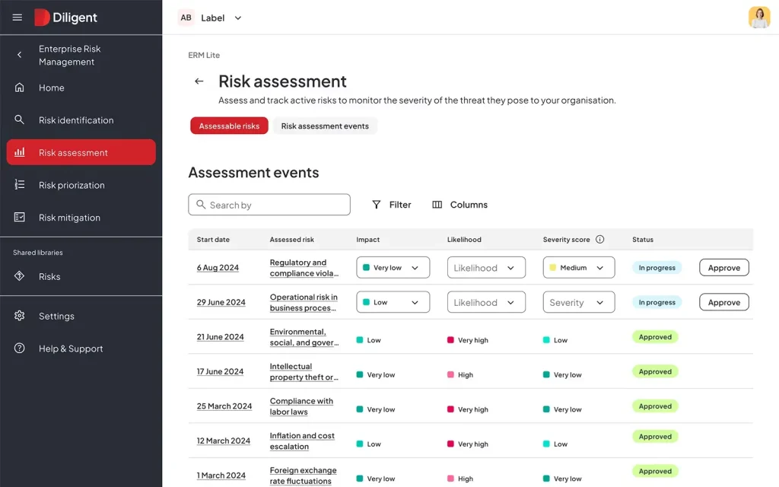Click the Home icon in sidebar
The image size is (779, 487).
tap(20, 88)
